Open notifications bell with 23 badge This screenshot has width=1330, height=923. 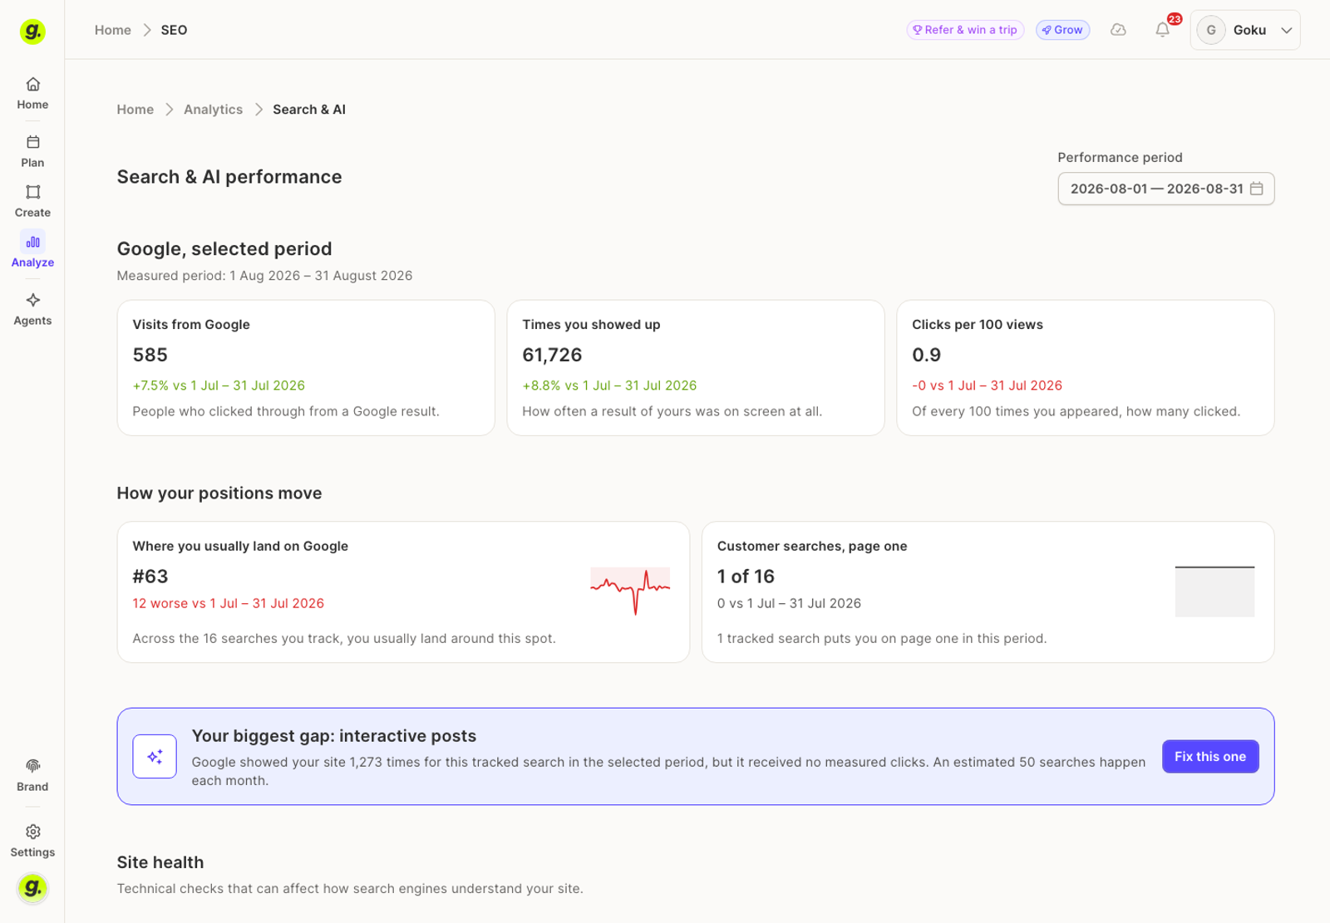tap(1163, 30)
